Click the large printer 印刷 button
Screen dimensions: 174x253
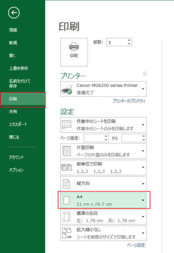coord(74,52)
